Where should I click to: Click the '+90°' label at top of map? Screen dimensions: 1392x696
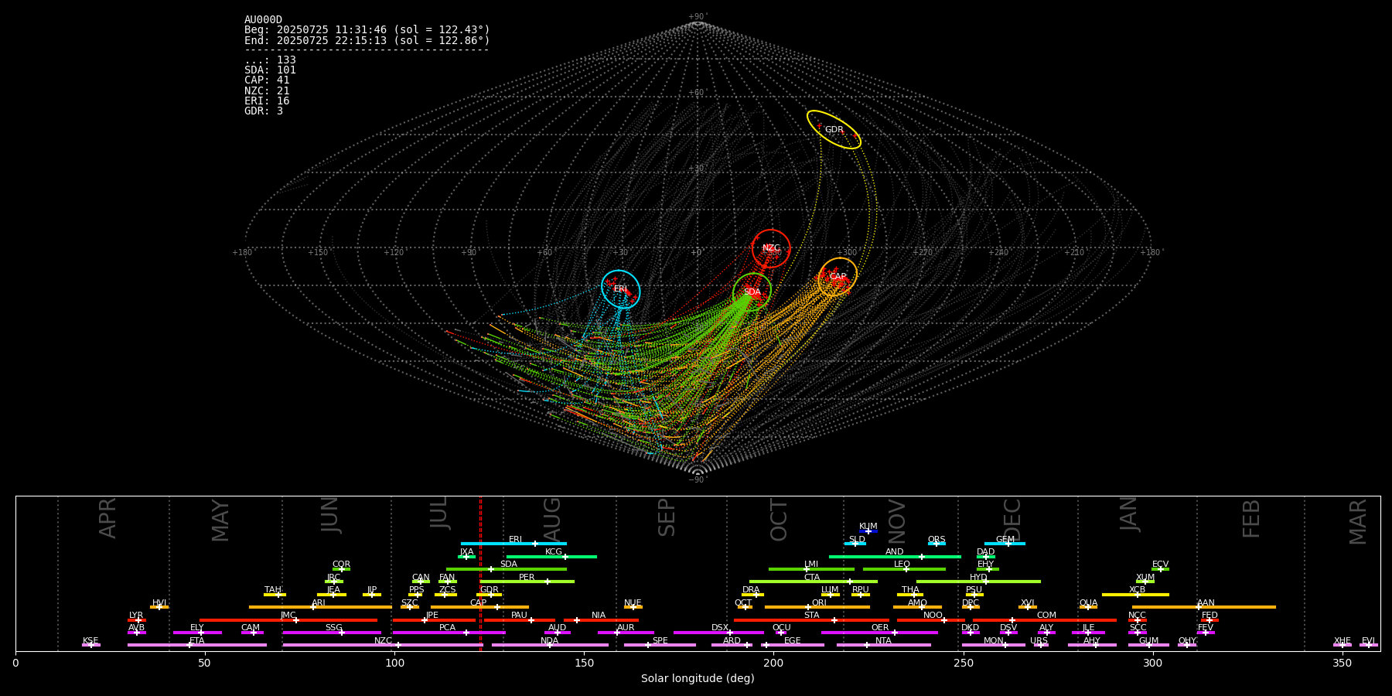pyautogui.click(x=698, y=17)
